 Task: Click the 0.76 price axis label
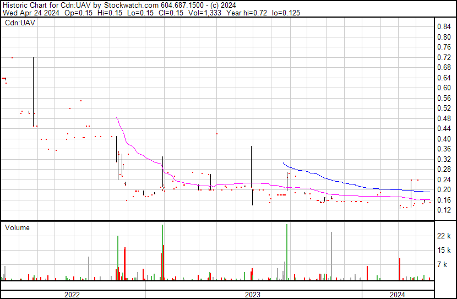(x=444, y=47)
